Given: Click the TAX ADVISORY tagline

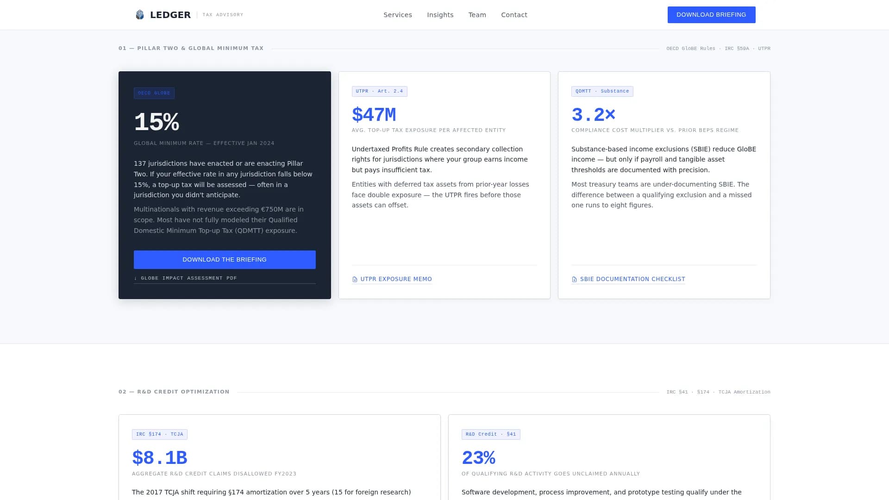Looking at the screenshot, I should click(223, 15).
